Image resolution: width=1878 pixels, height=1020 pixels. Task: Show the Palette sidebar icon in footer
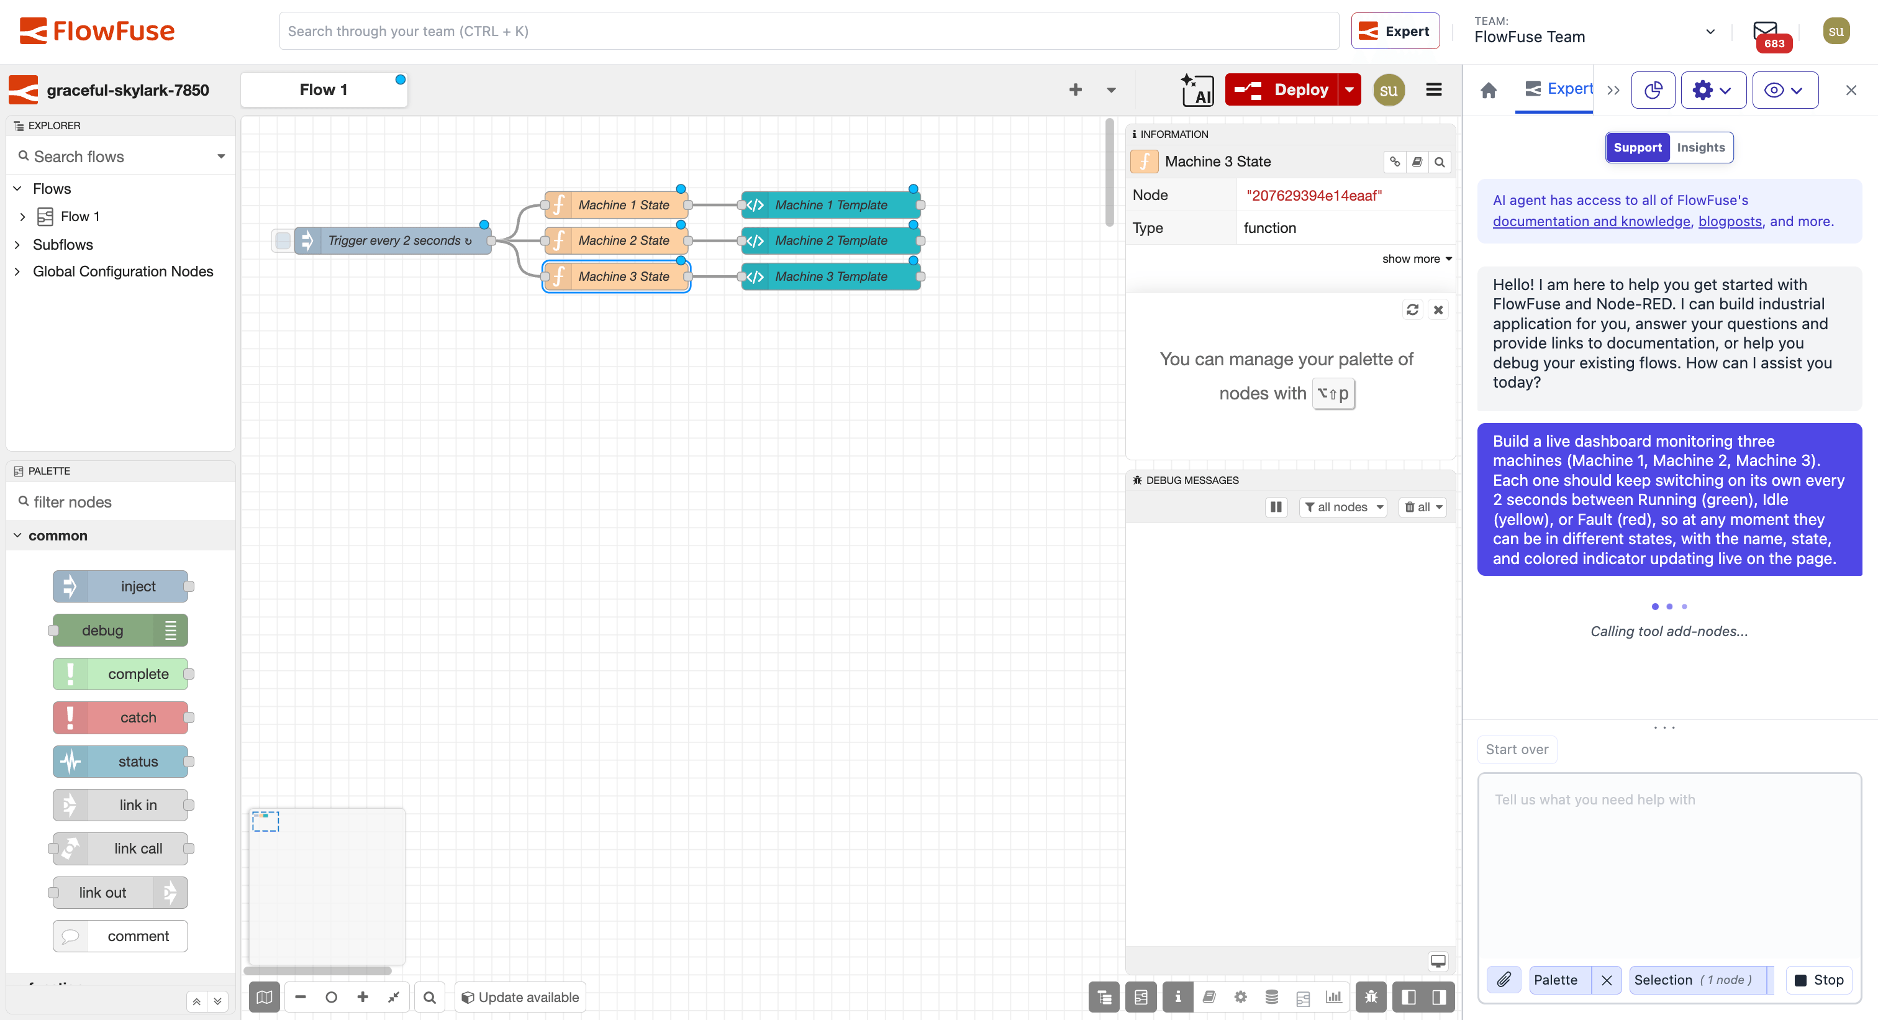coord(1141,996)
